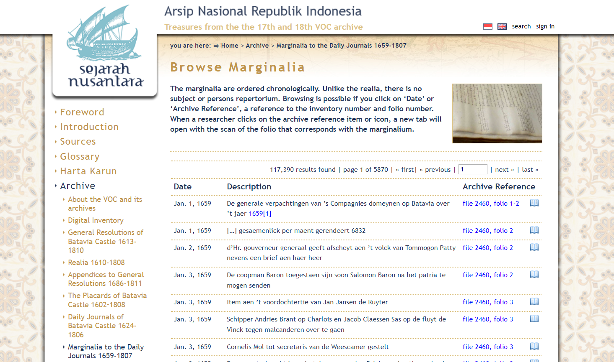The height and width of the screenshot is (362, 614).
Task: Open Realia 1610-1808
Action: coord(96,263)
